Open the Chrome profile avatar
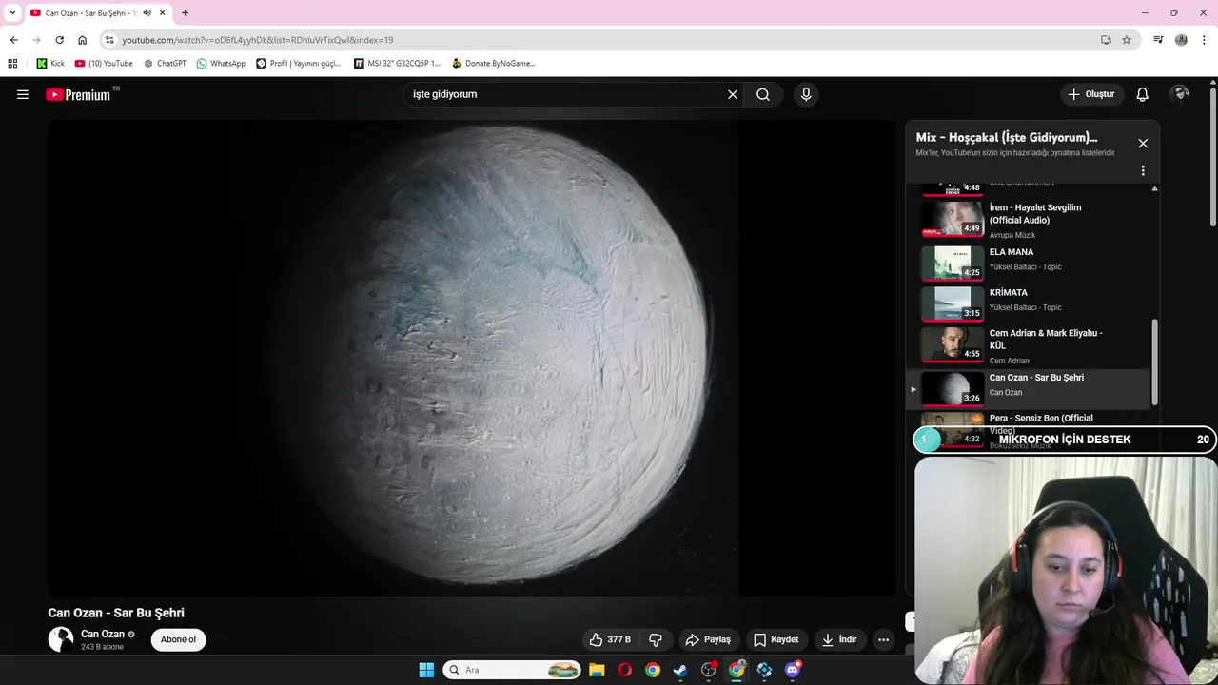Viewport: 1218px width, 685px height. [x=1181, y=40]
